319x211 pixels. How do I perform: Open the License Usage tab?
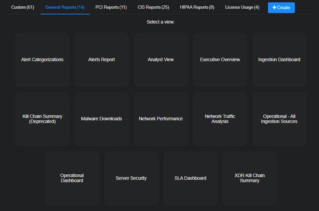click(242, 7)
